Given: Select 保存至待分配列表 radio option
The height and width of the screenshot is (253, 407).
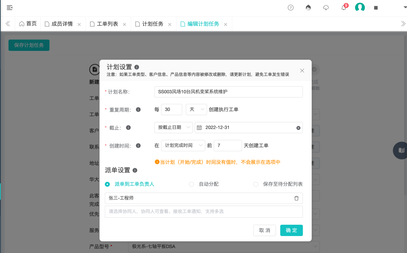Looking at the screenshot, I should (256, 184).
